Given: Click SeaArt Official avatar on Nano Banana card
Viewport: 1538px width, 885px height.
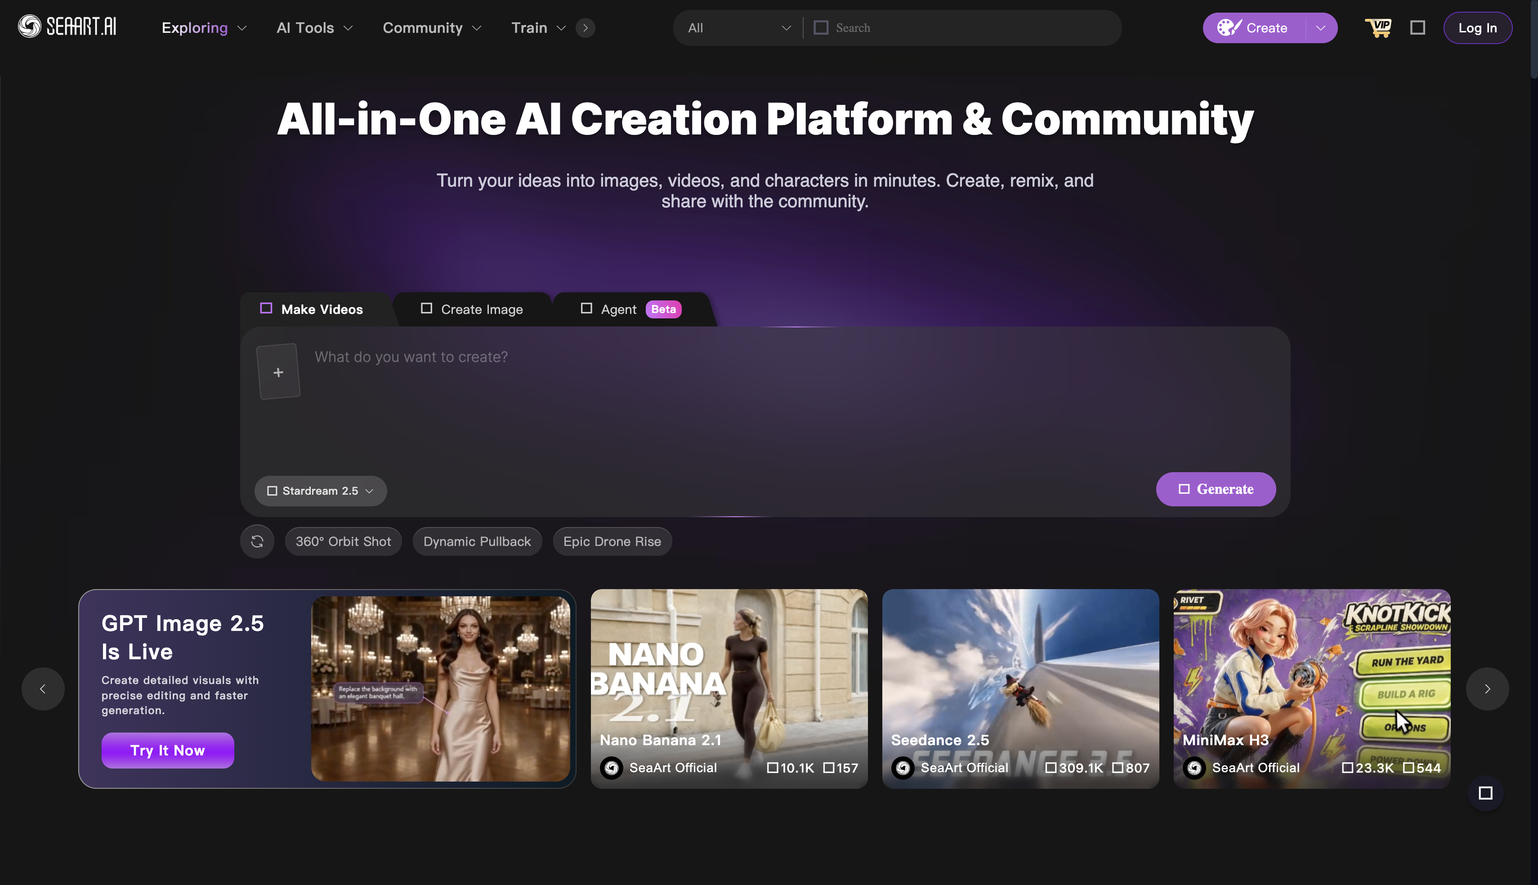Looking at the screenshot, I should [x=611, y=768].
